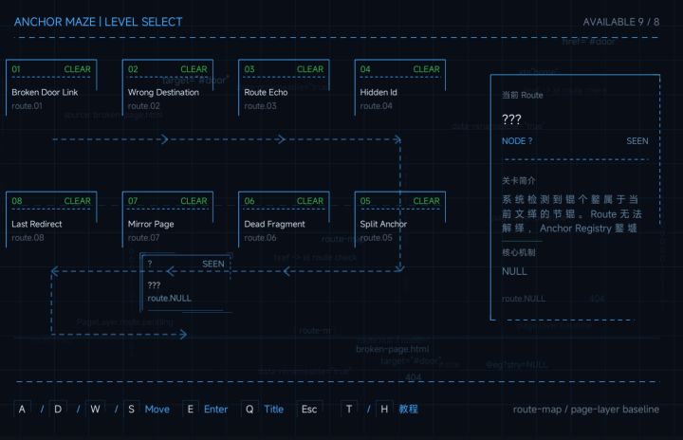The width and height of the screenshot is (683, 440).
Task: Click the W key hint
Action: [95, 409]
